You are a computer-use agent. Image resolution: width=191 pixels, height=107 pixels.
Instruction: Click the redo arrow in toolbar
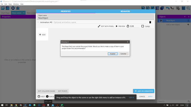[172, 8]
